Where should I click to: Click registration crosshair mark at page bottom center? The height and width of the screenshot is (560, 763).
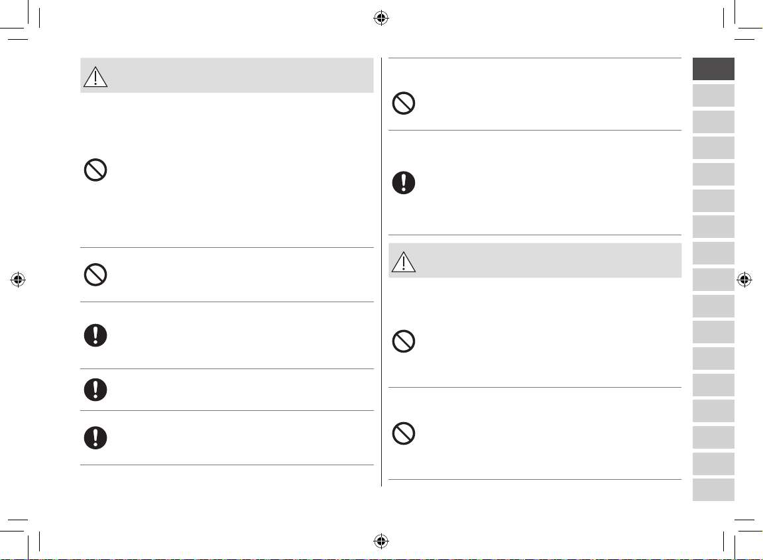tap(381, 541)
